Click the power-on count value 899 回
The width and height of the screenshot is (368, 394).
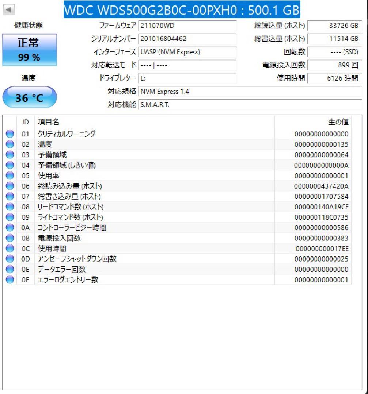click(x=335, y=65)
